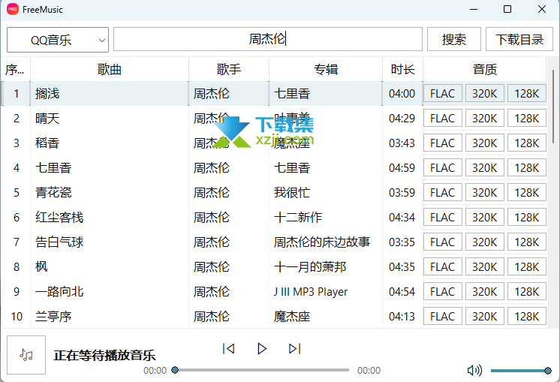The height and width of the screenshot is (382, 560).
Task: Select the song 晴天 in the list
Action: 47,118
